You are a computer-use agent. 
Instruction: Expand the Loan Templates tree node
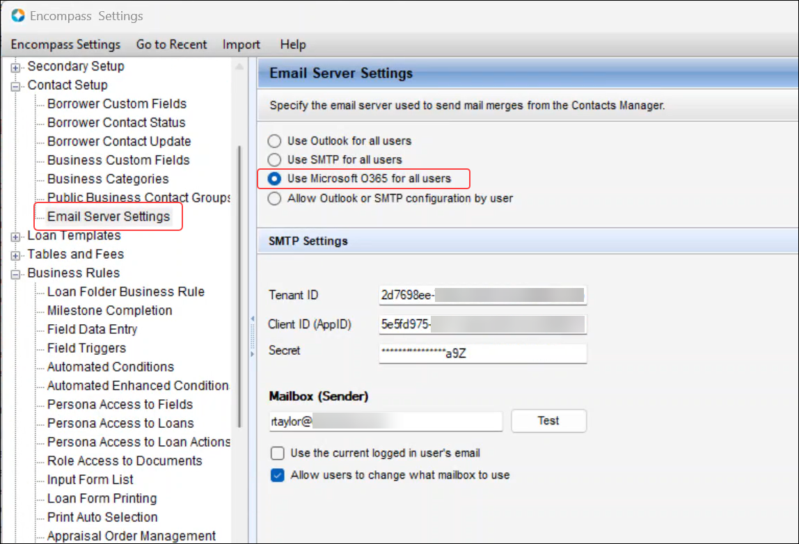point(16,237)
